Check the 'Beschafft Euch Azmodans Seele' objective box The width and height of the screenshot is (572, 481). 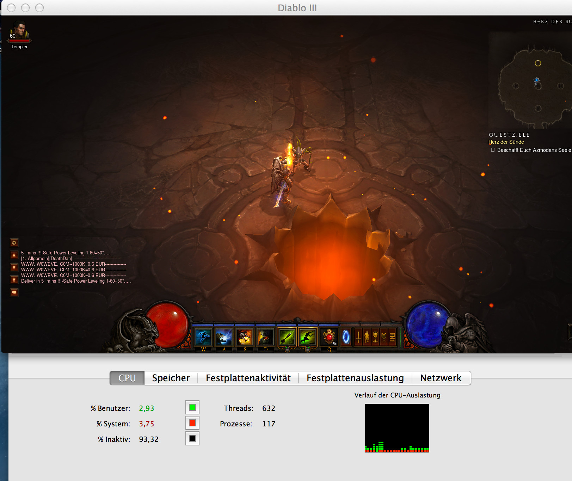493,150
